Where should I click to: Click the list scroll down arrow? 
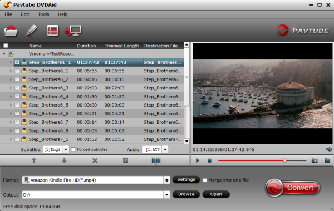coord(186,141)
